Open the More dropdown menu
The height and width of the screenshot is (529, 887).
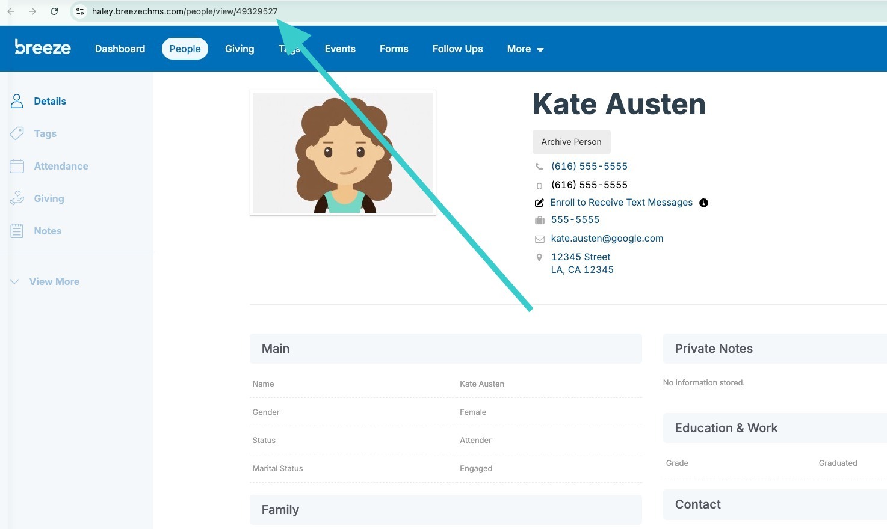coord(525,49)
